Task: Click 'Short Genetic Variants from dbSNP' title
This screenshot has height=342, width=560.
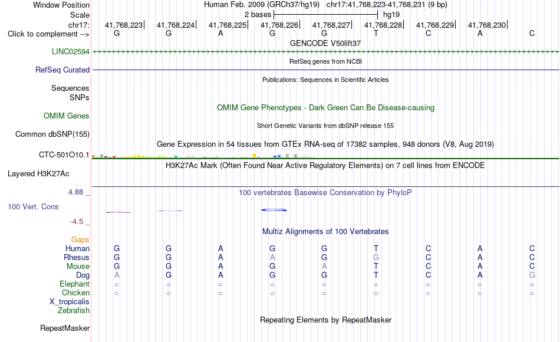Action: point(325,126)
